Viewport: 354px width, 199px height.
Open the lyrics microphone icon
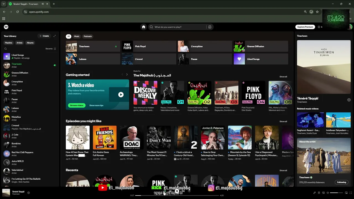[314, 193]
